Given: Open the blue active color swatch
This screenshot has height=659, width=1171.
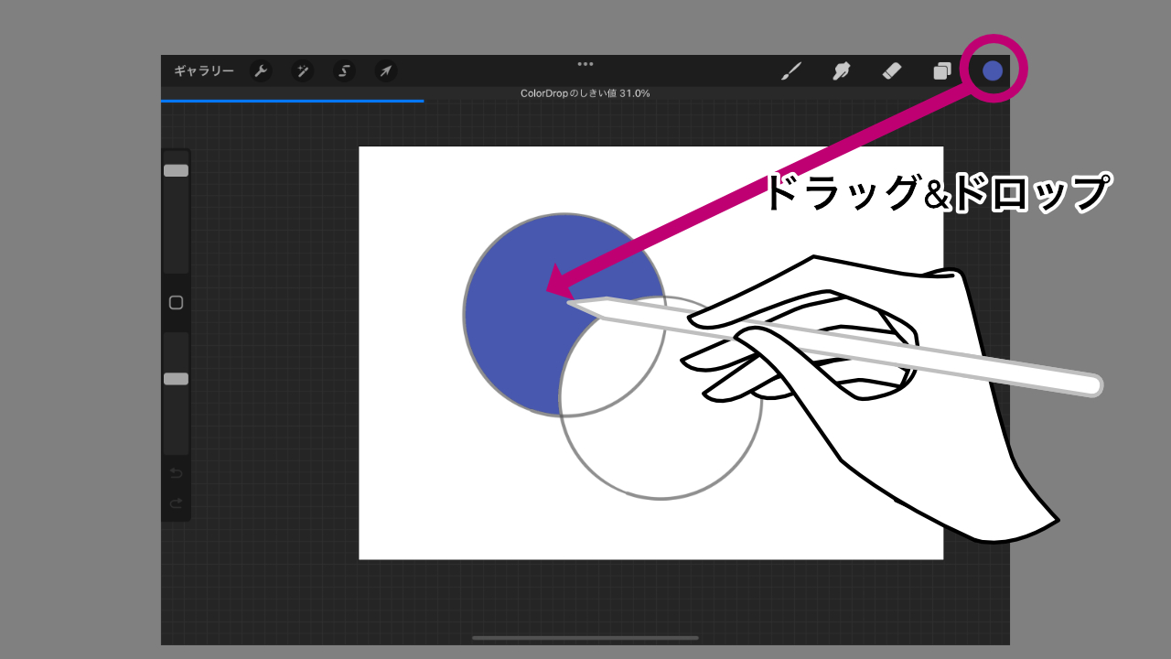Looking at the screenshot, I should pyautogui.click(x=993, y=70).
